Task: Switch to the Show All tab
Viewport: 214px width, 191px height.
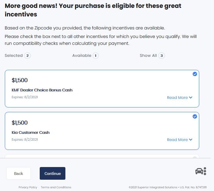Action: click(x=152, y=55)
